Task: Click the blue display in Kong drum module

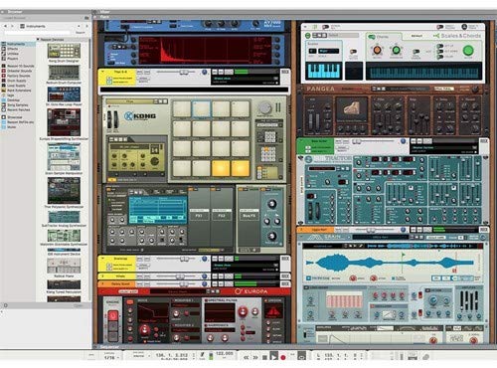Action: tap(158, 209)
